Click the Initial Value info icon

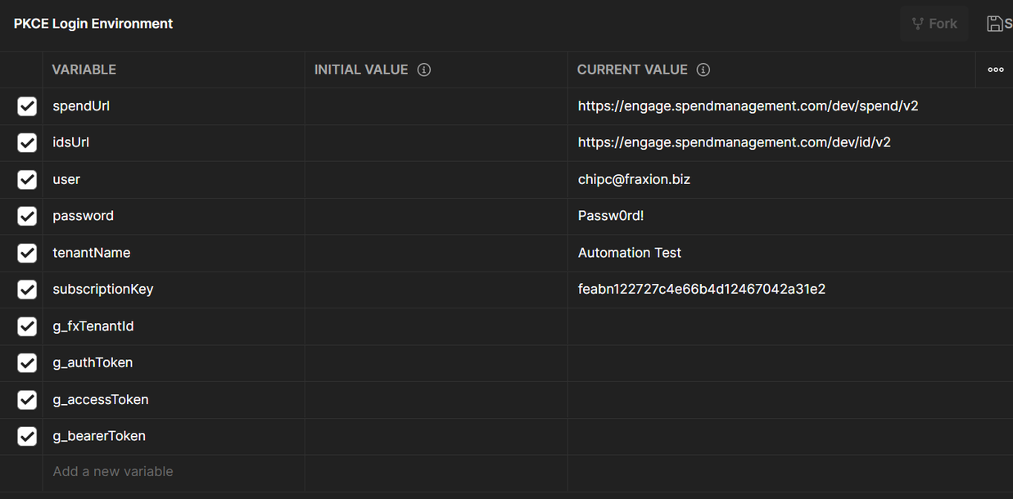(423, 70)
